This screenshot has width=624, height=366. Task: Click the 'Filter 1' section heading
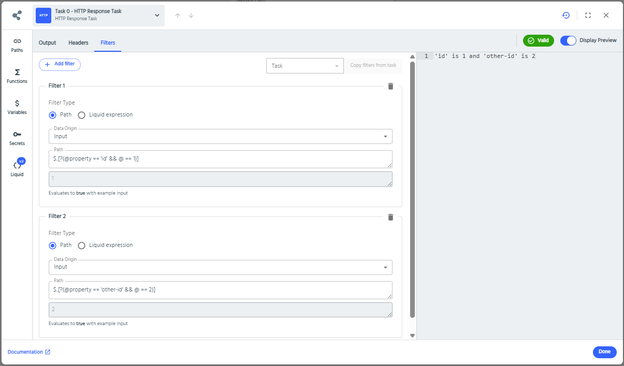click(x=57, y=86)
